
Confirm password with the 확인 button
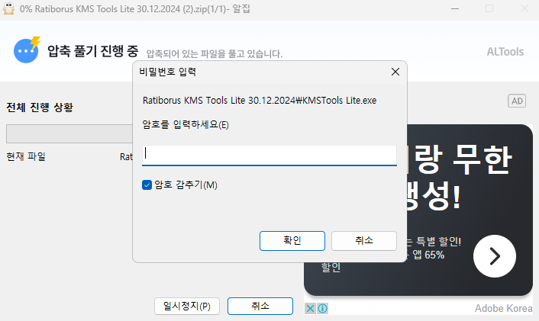click(x=292, y=241)
